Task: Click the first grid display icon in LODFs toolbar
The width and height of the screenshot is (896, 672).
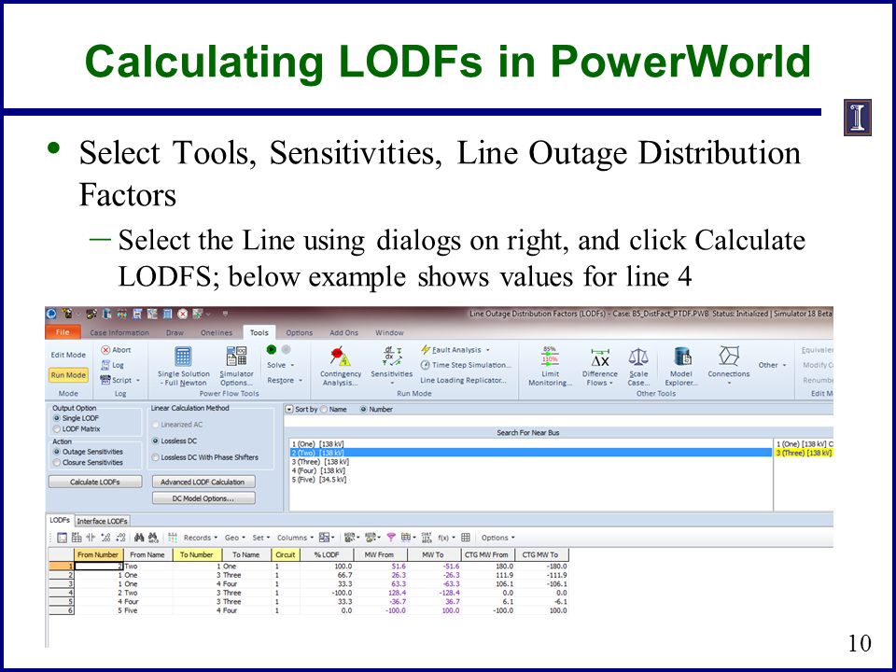Action: coord(63,538)
